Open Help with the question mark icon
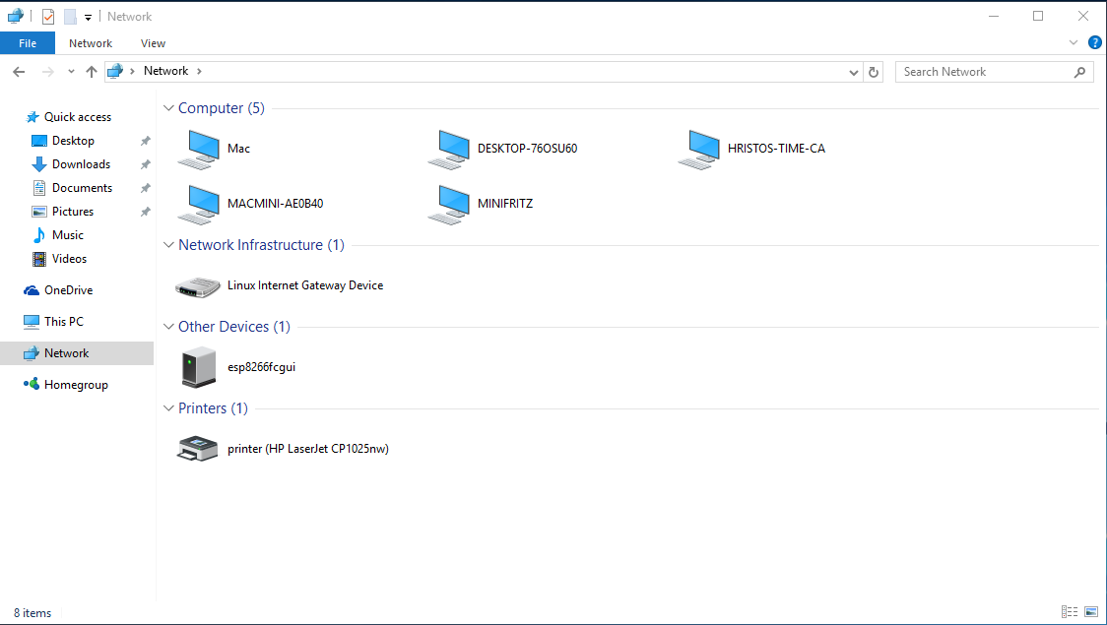 click(x=1094, y=43)
